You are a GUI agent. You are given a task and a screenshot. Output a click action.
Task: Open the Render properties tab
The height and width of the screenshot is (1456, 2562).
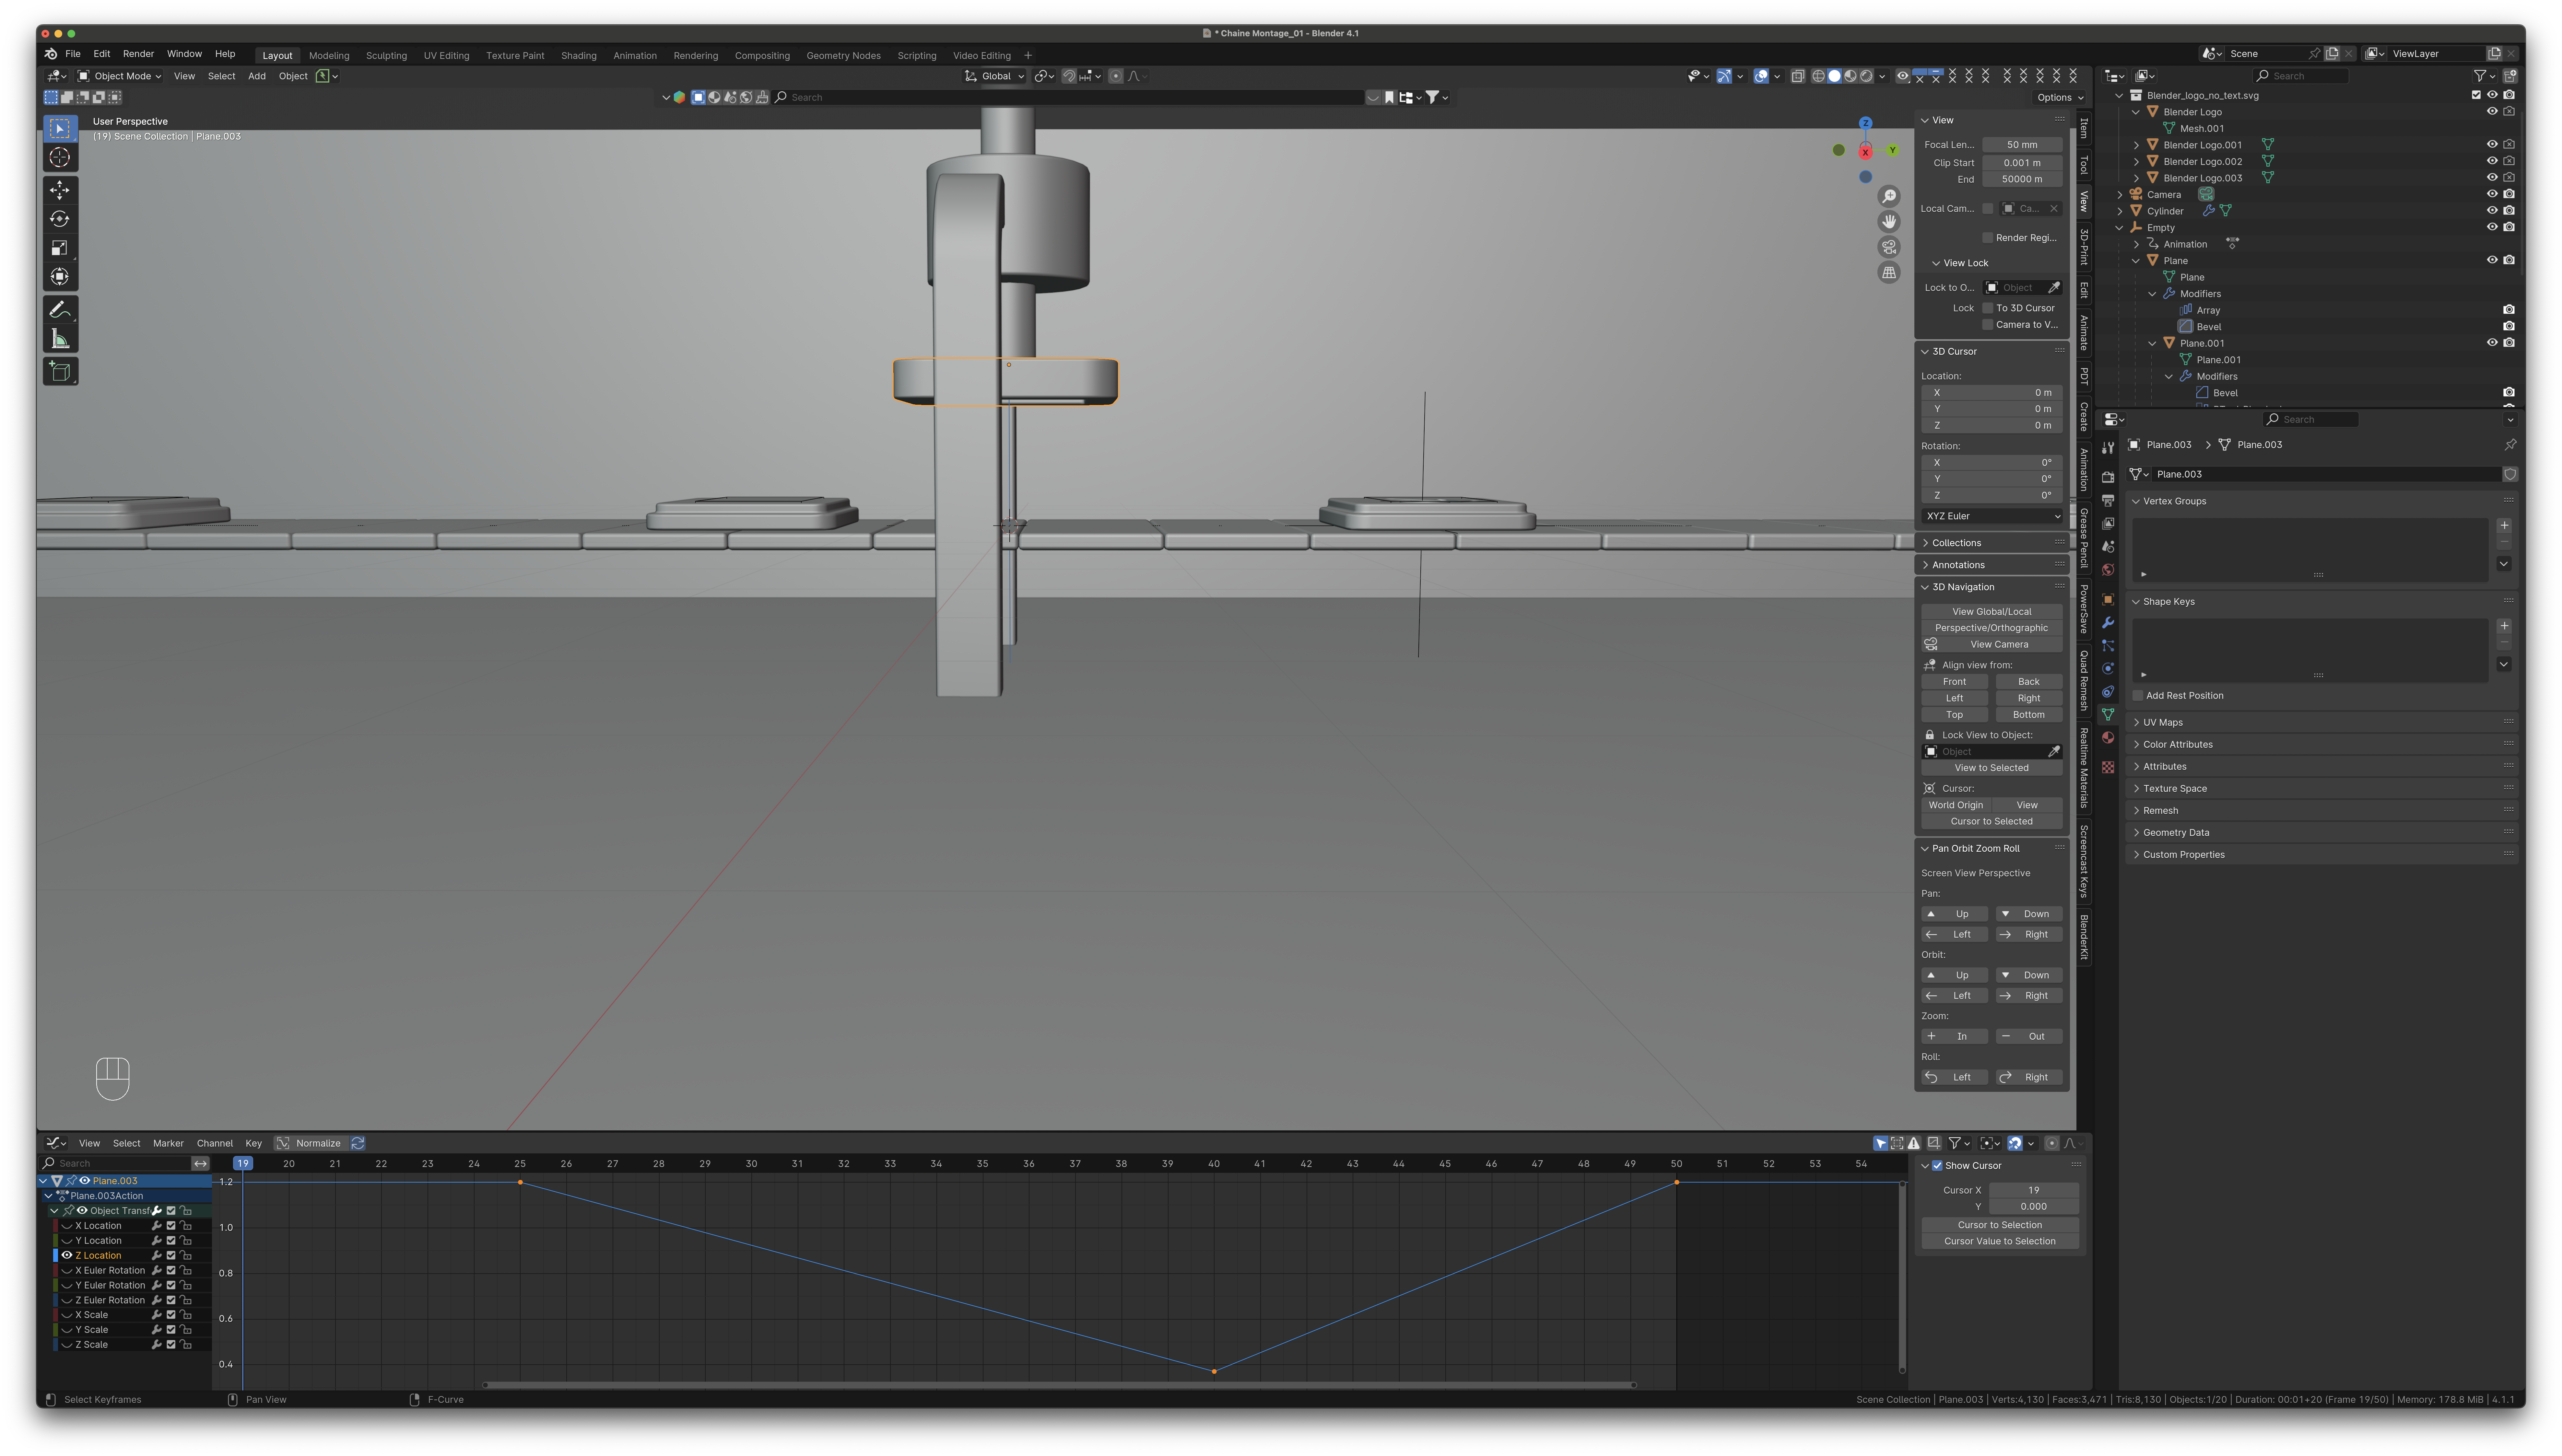click(2108, 477)
